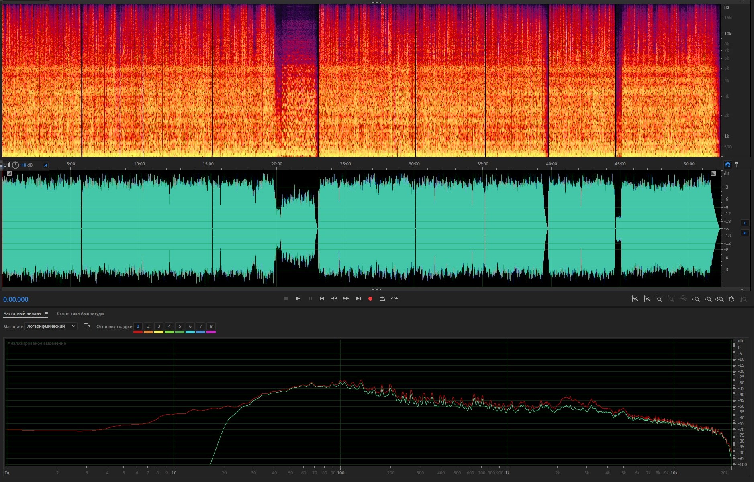Open the Масштаб dropdown set to Логарифмический

coord(51,326)
